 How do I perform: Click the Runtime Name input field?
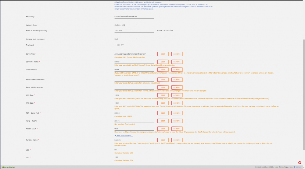134,140
